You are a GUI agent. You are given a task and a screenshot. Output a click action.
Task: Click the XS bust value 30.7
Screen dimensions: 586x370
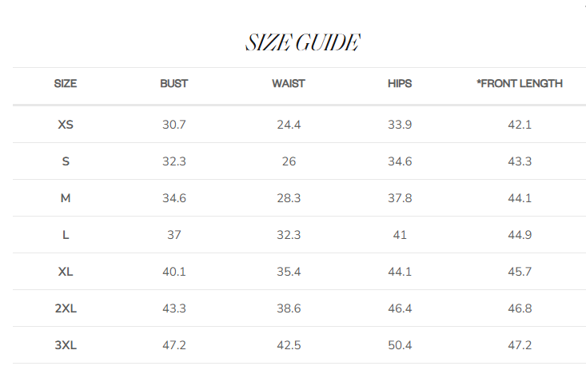click(x=174, y=125)
